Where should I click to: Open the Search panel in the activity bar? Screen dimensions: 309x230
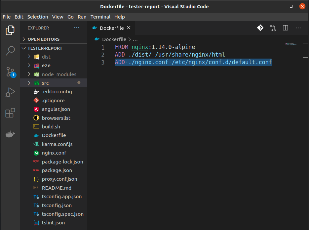(x=10, y=51)
